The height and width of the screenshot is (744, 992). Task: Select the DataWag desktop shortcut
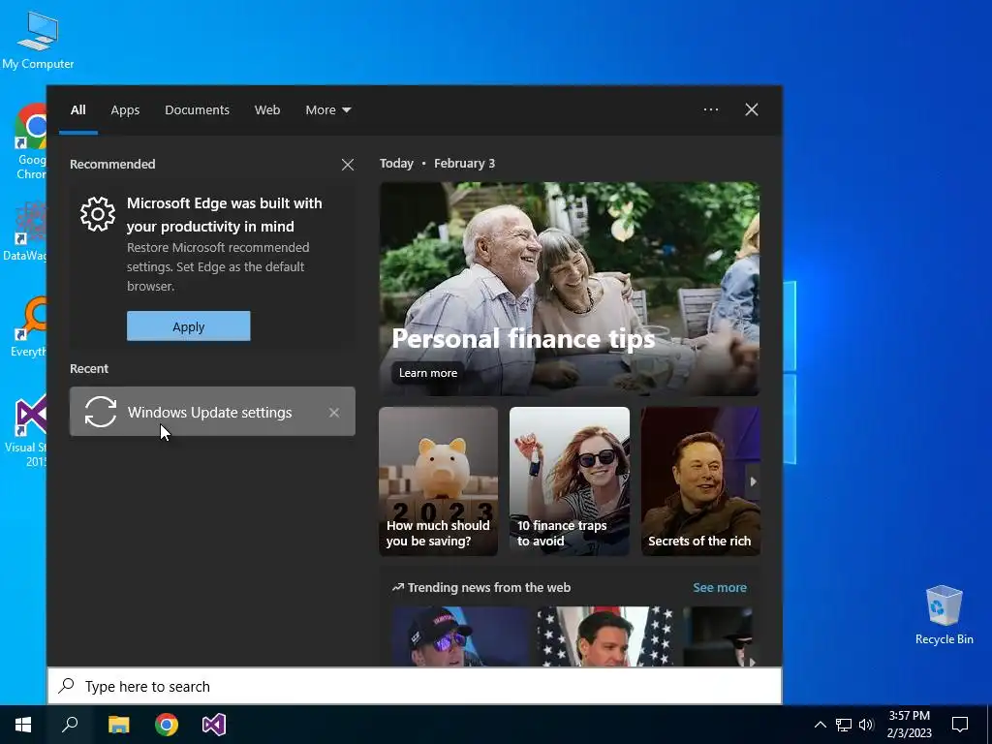[24, 232]
